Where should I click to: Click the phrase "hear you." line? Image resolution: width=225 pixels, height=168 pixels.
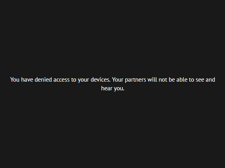point(113,89)
